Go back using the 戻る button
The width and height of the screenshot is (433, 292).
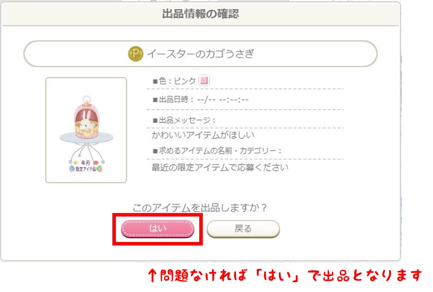243,229
